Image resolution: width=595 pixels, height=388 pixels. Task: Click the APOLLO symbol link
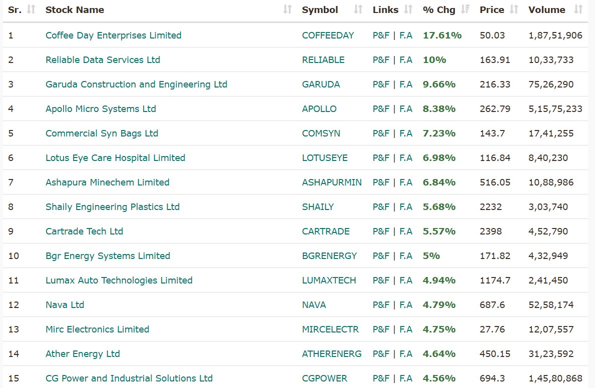(319, 109)
